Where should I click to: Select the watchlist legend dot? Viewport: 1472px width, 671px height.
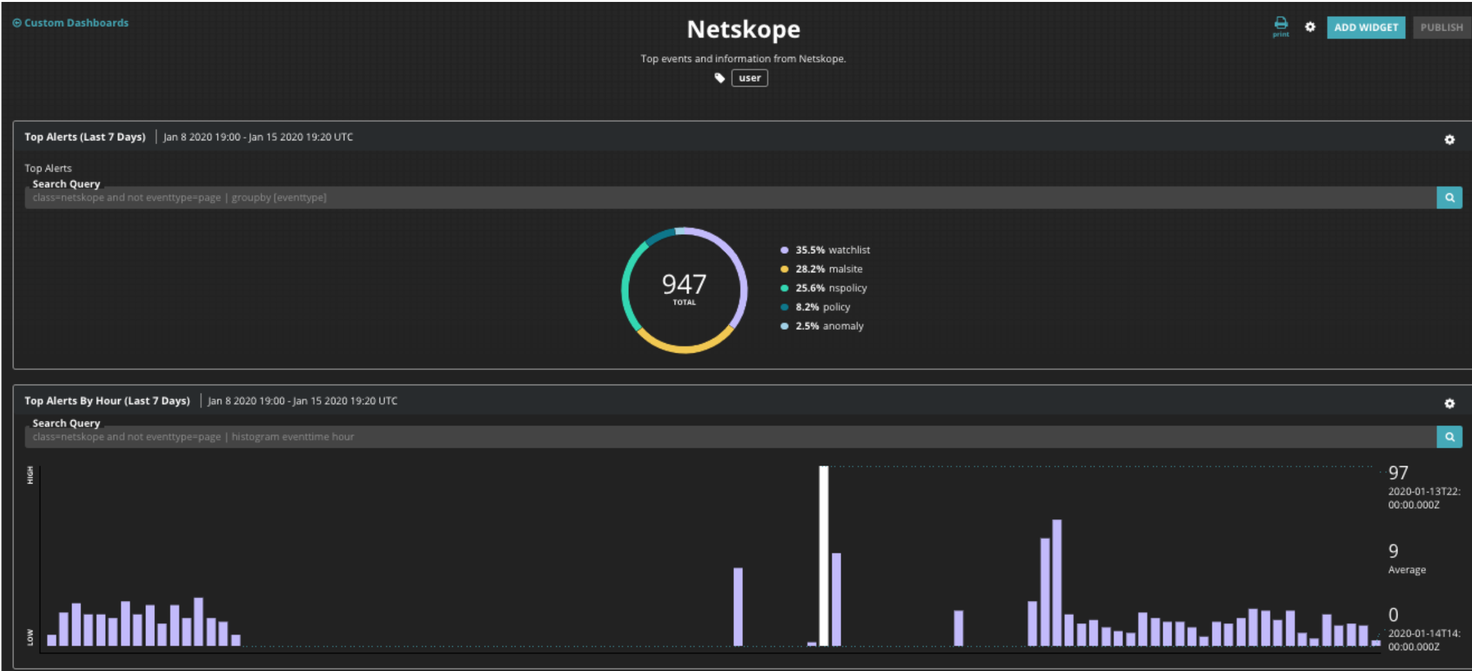[784, 250]
